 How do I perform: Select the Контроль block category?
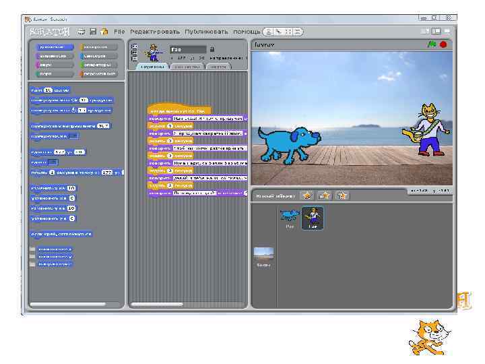[x=98, y=47]
